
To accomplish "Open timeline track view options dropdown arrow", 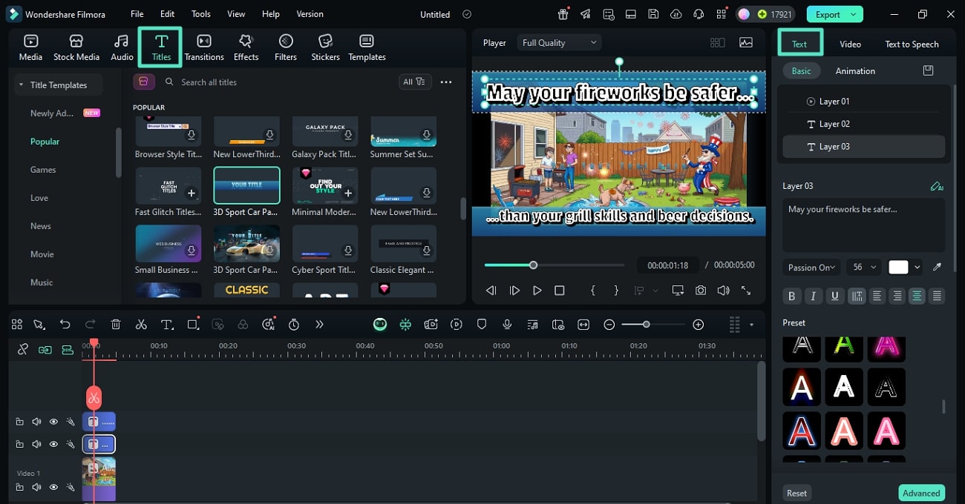I will 751,325.
